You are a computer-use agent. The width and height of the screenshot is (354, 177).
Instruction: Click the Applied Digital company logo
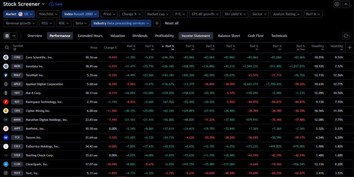pos(6,84)
